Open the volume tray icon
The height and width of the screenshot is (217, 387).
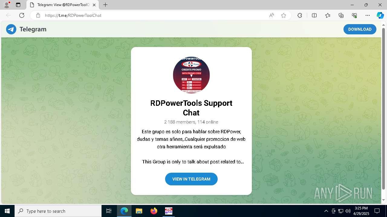348,211
